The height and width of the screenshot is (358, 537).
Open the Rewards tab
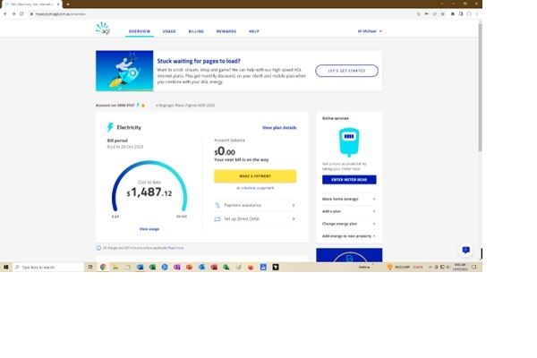point(226,31)
